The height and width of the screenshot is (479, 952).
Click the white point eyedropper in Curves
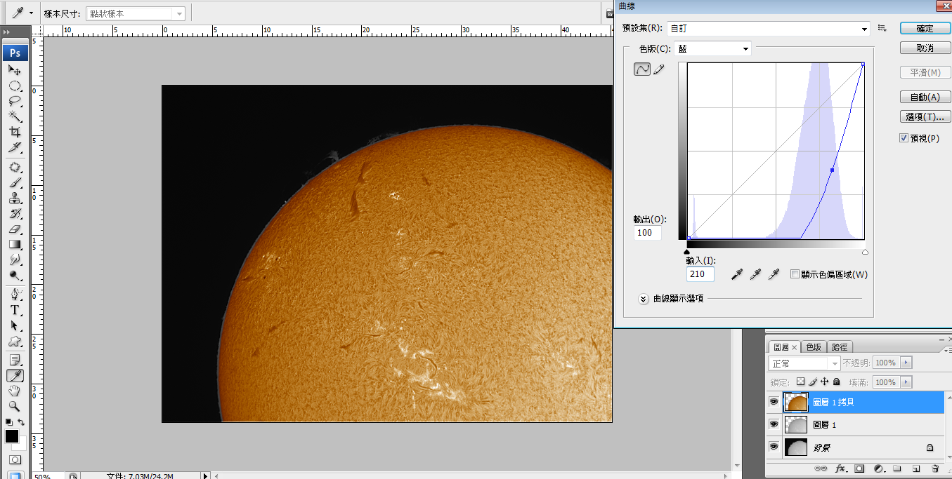pos(774,274)
